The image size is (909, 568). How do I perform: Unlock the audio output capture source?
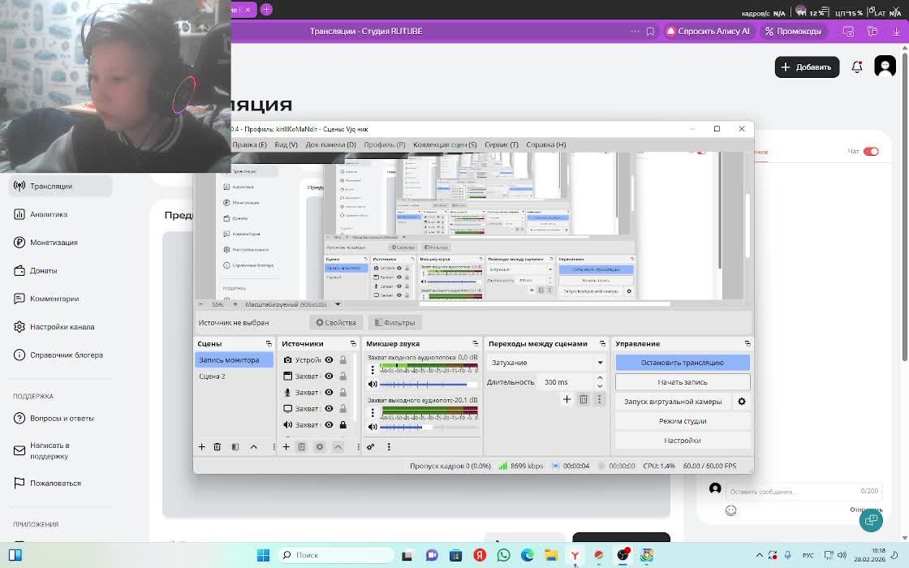[343, 425]
